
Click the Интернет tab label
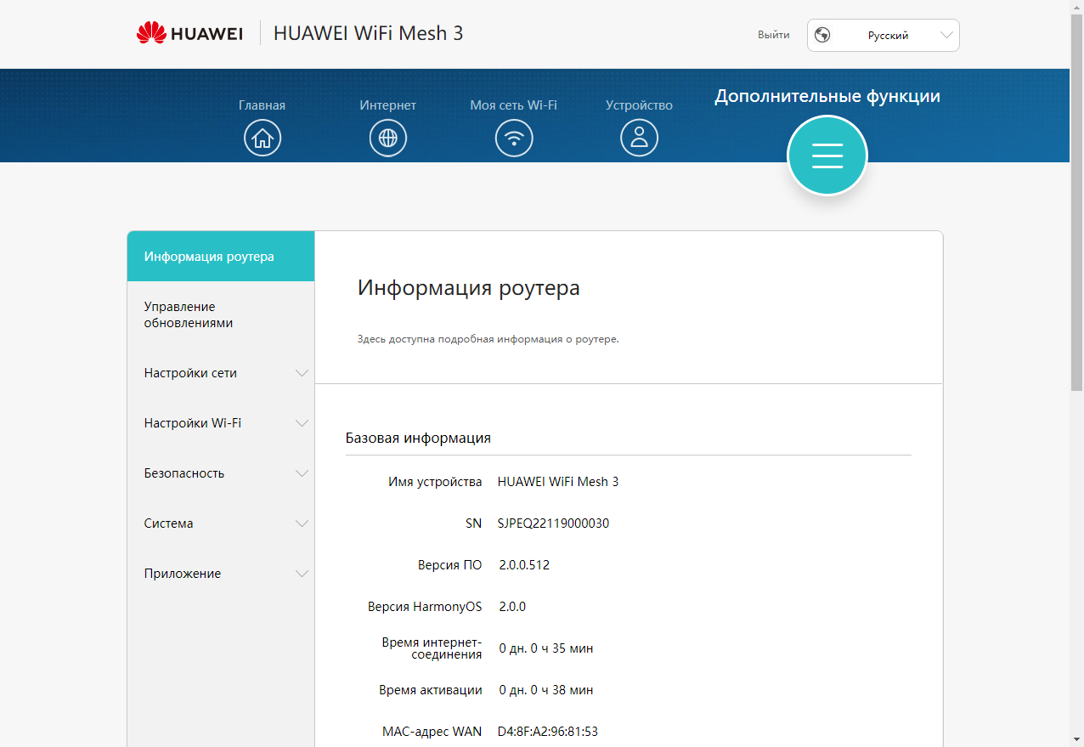[x=387, y=105]
